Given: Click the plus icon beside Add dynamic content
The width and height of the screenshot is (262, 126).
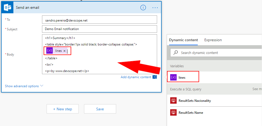Looking at the screenshot, I should coord(154,77).
